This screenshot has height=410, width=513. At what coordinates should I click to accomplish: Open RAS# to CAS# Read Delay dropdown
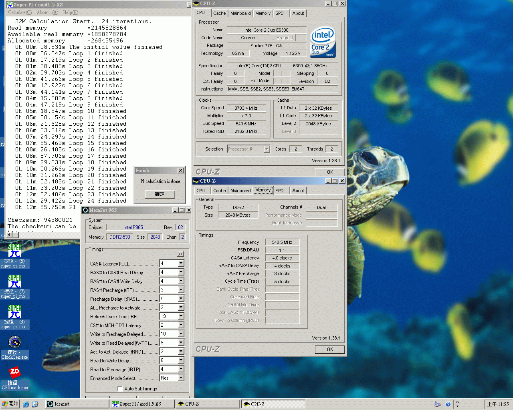coord(181,272)
